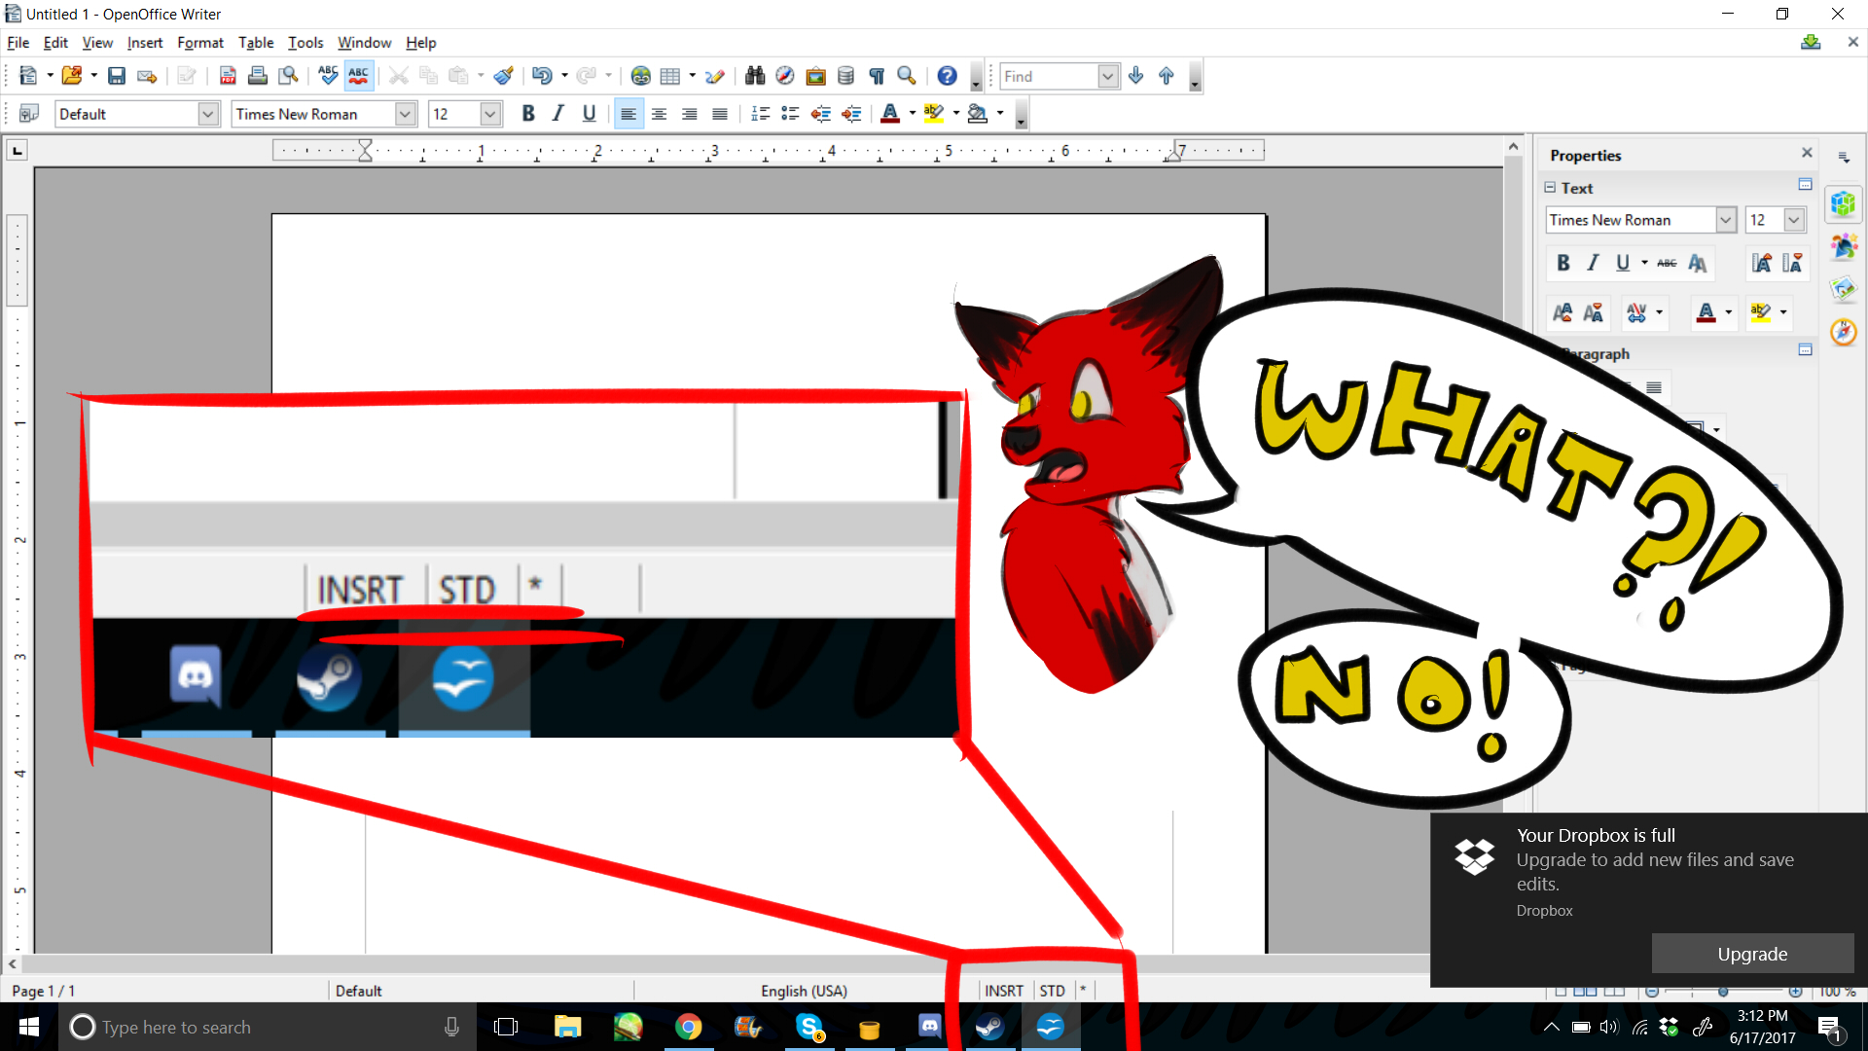Toggle nonprinting characters display

877,76
